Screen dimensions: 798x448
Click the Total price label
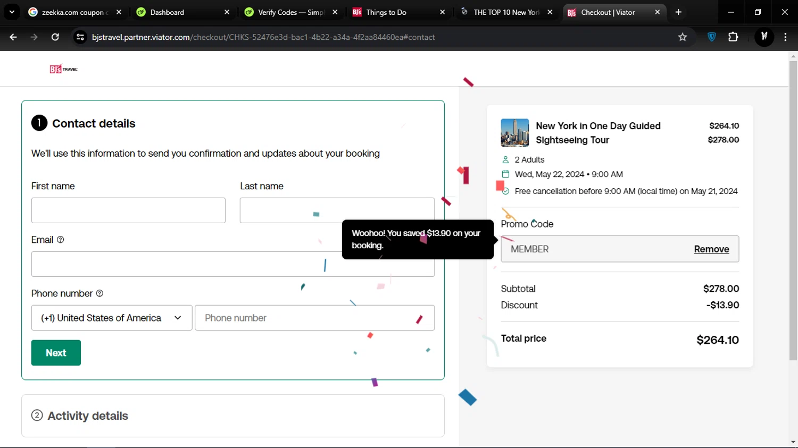523,339
